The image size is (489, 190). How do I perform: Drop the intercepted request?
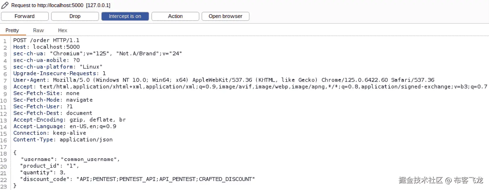(75, 16)
